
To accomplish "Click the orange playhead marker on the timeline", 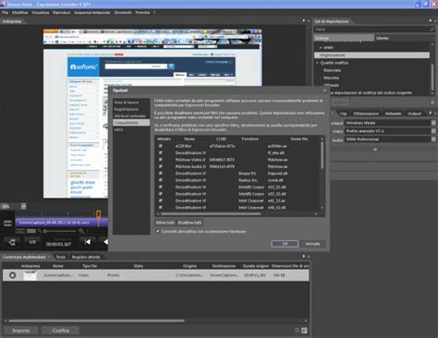I will click(x=99, y=214).
